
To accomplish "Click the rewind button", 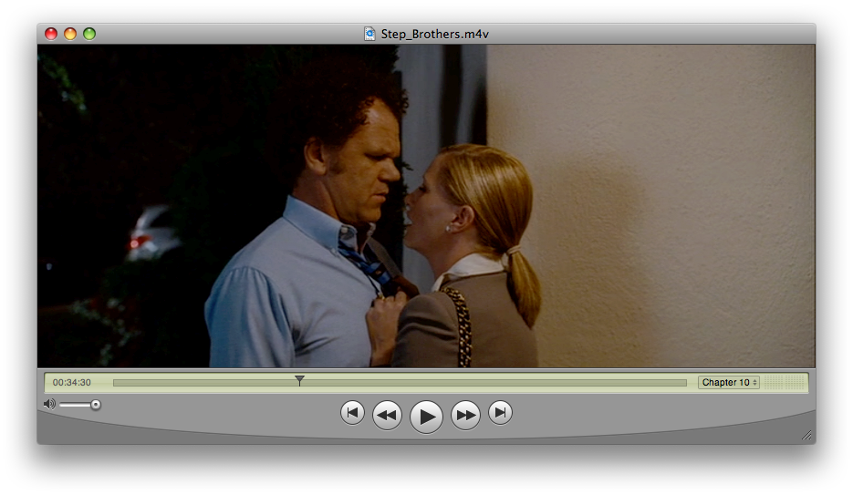I will click(x=387, y=415).
